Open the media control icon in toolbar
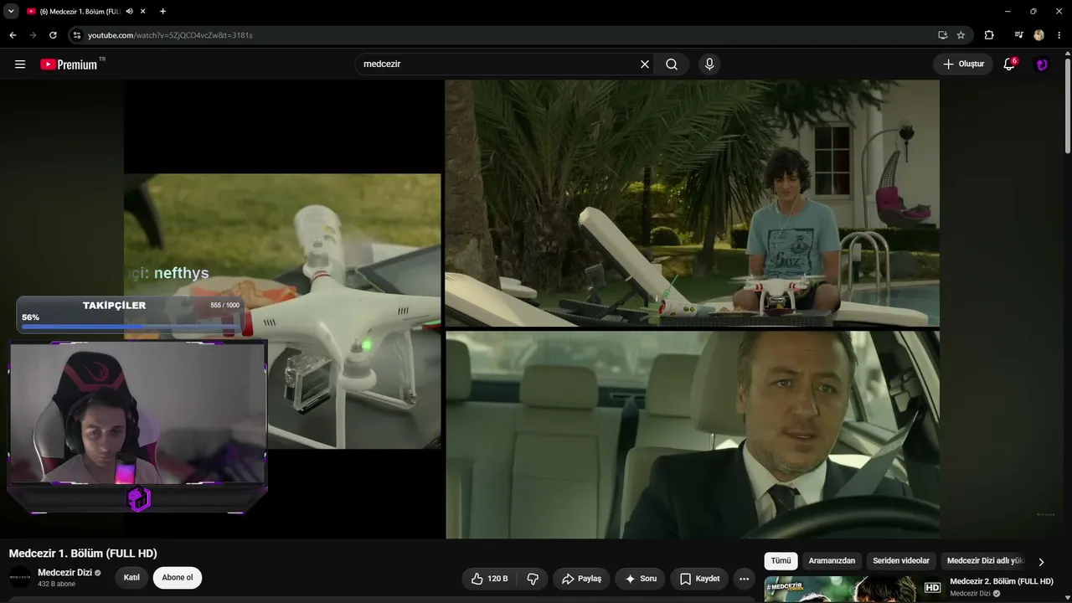Image resolution: width=1072 pixels, height=603 pixels. (x=1018, y=35)
